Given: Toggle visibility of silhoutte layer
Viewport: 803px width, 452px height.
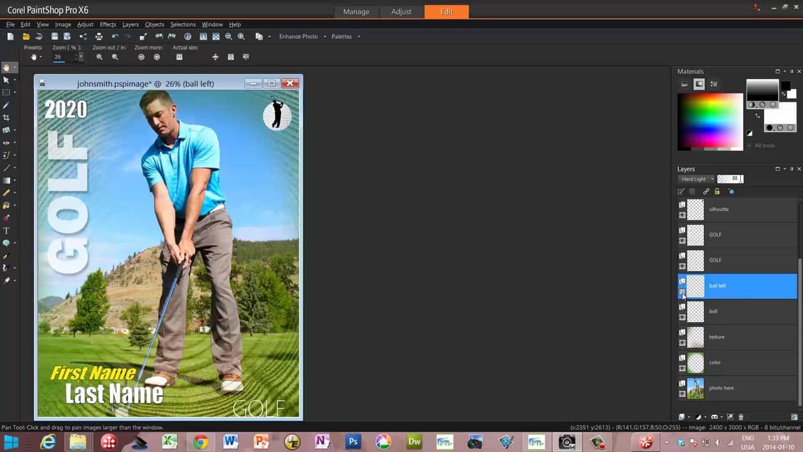Looking at the screenshot, I should coord(682,215).
